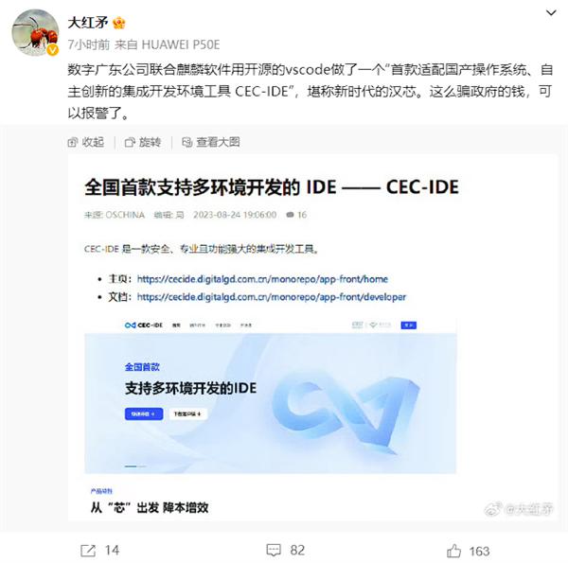
Task: Click the article comment count 16
Action: click(x=296, y=215)
